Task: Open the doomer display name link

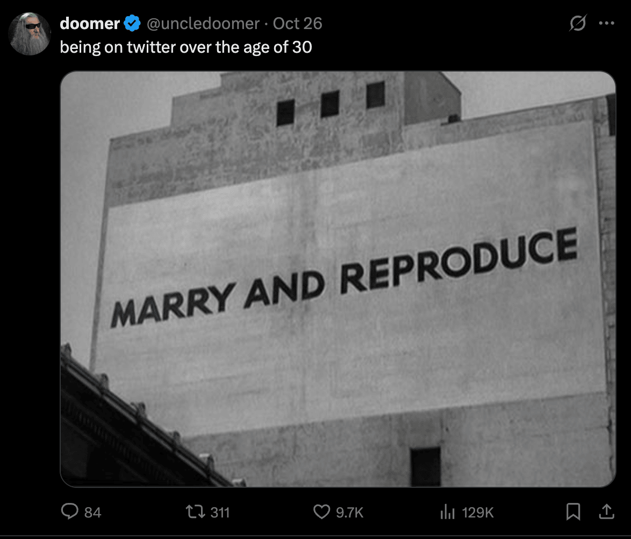Action: [x=90, y=24]
